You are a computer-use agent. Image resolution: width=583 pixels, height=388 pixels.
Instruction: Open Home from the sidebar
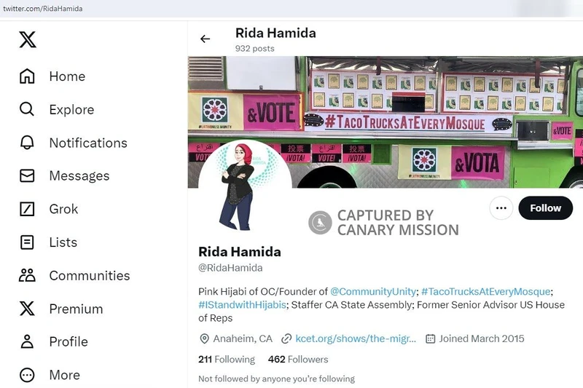click(x=52, y=76)
